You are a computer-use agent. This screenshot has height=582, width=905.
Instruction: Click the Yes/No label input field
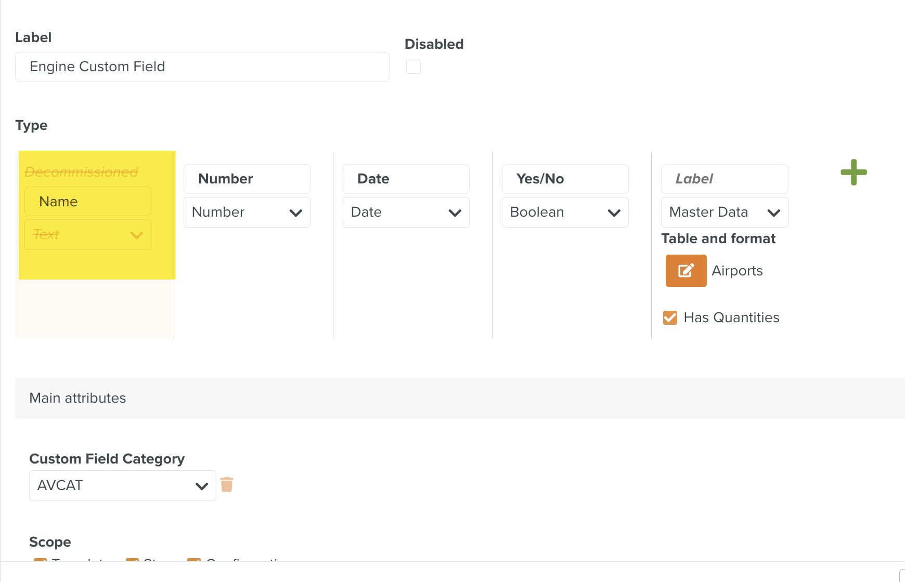[565, 179]
